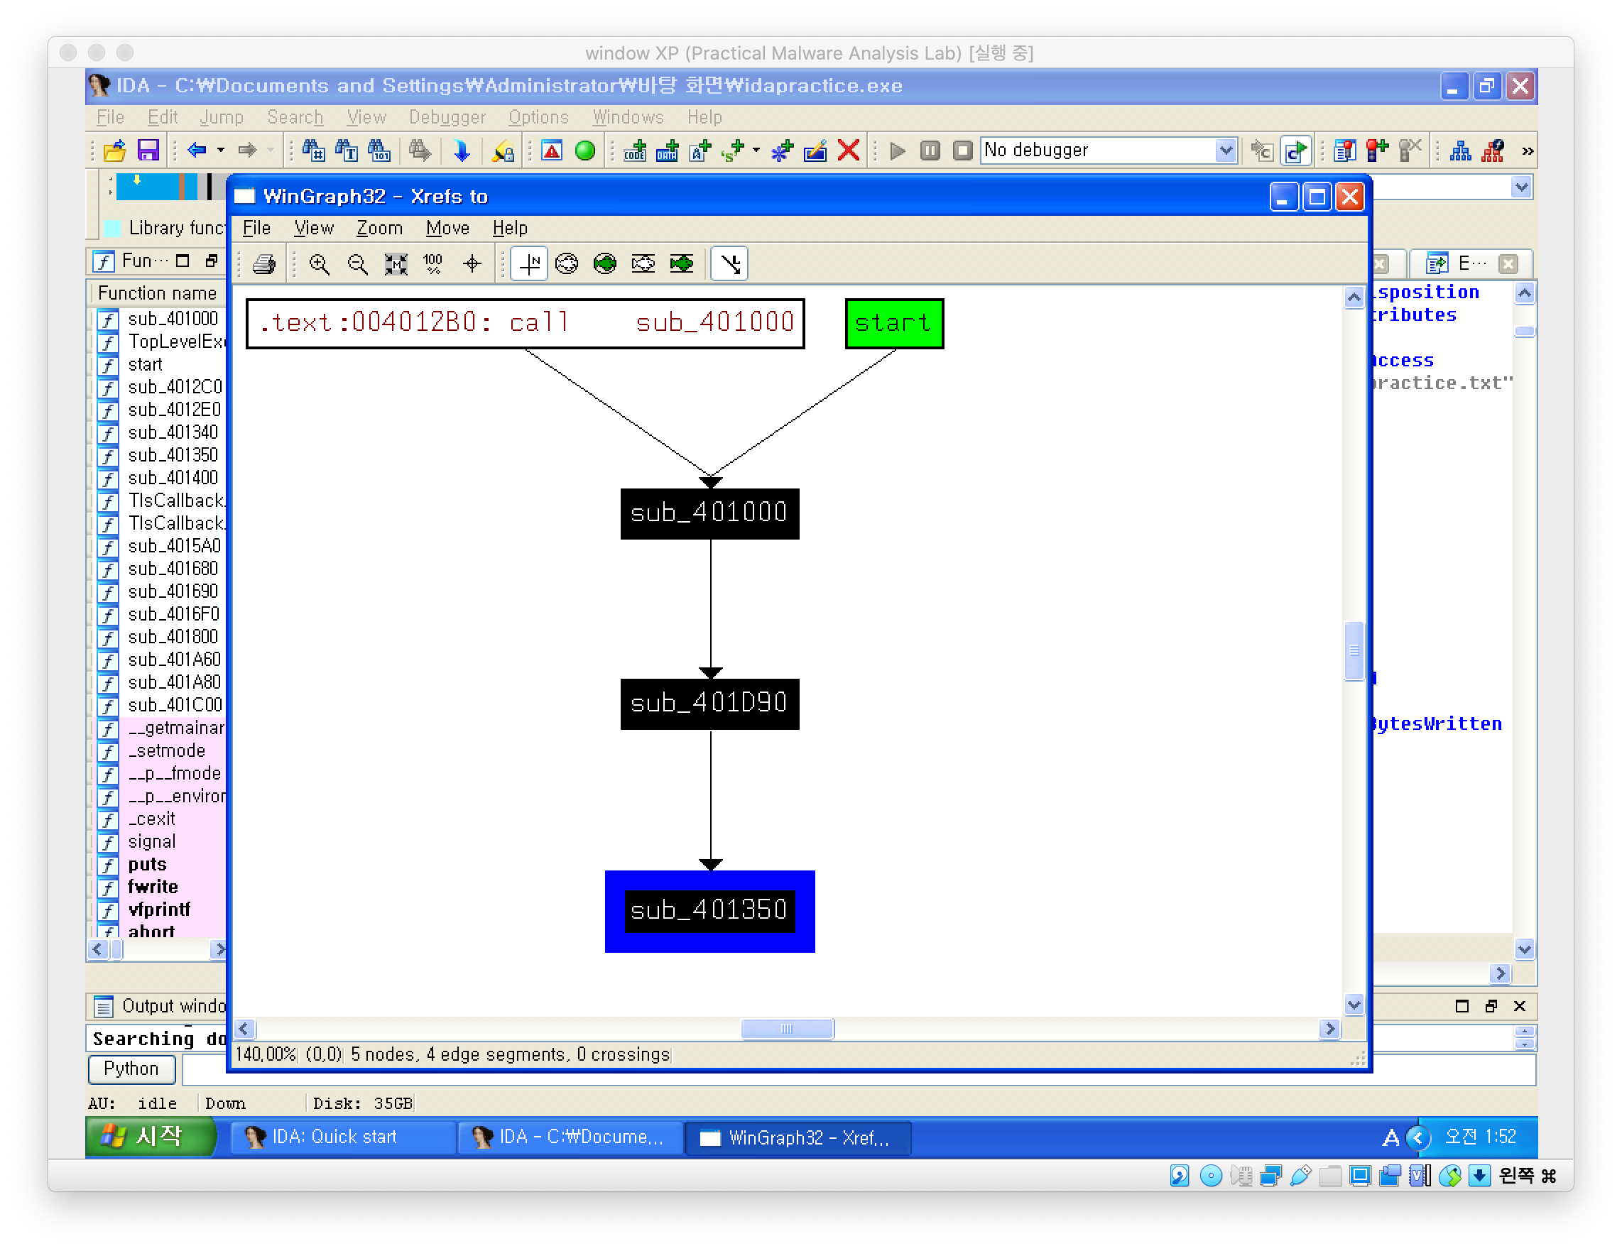The image size is (1622, 1251).
Task: Open the Move menu in WinGraph32
Action: tap(447, 228)
